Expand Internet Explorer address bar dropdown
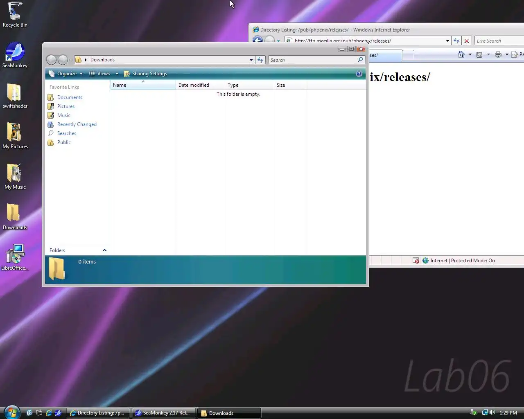Screen dimensions: 524x419 [x=447, y=41]
